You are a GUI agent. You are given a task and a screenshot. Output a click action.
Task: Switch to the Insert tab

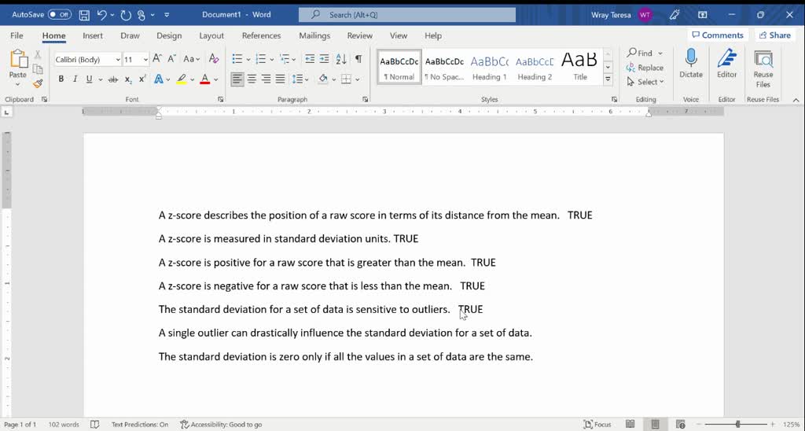pos(93,35)
